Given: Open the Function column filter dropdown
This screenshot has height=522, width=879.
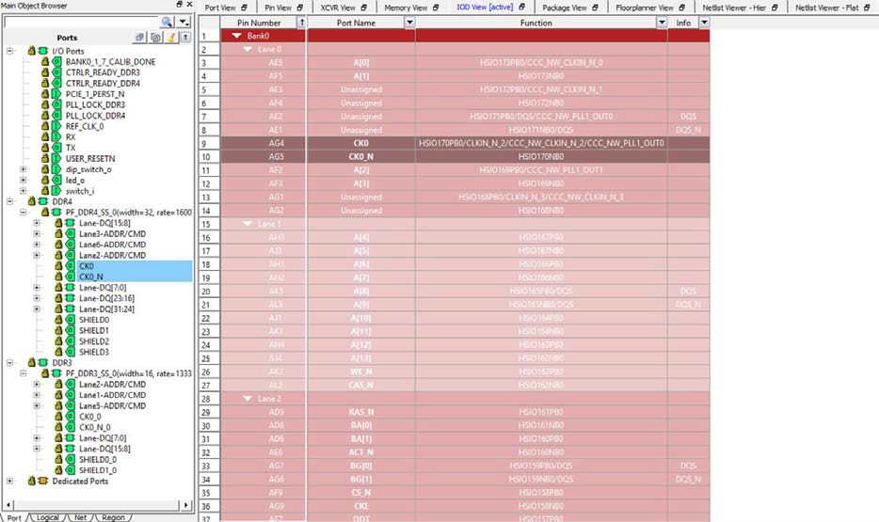Looking at the screenshot, I should tap(662, 23).
